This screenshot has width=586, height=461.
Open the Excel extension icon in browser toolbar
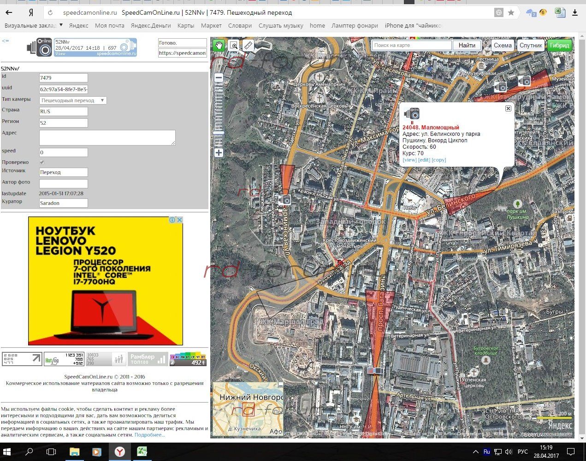pyautogui.click(x=560, y=12)
